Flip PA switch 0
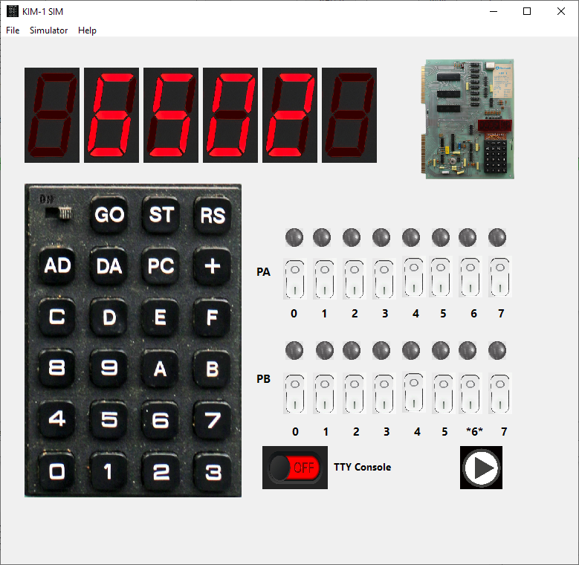The width and height of the screenshot is (579, 565). pyautogui.click(x=294, y=279)
